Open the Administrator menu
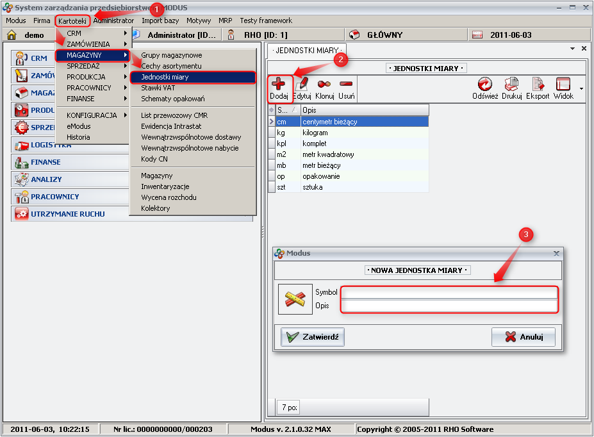 click(113, 21)
